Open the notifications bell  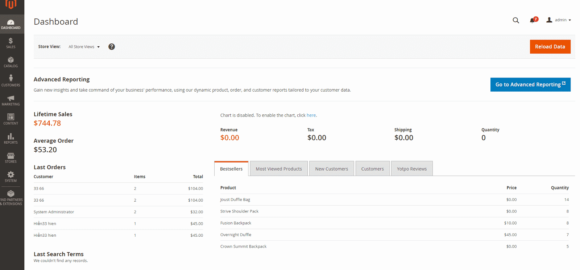532,21
